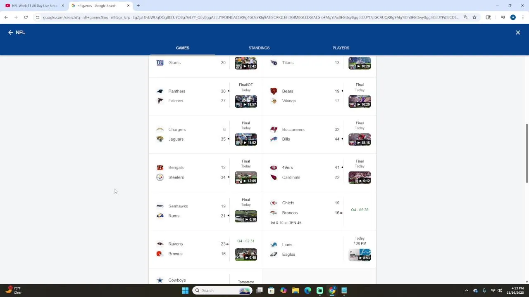
Task: Click the Buccaneers team logo
Action: pos(274,130)
